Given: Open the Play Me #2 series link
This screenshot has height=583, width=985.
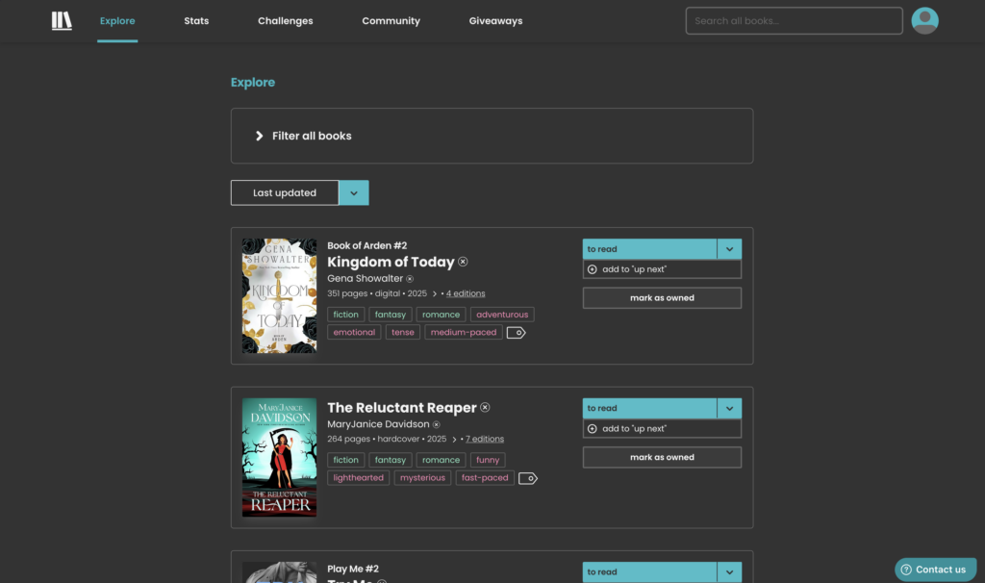Looking at the screenshot, I should point(353,570).
